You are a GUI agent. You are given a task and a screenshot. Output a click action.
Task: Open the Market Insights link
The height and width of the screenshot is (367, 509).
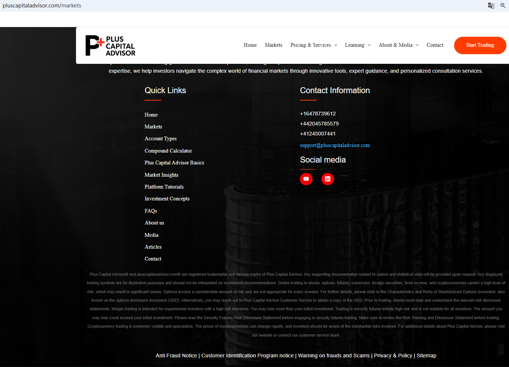[161, 175]
